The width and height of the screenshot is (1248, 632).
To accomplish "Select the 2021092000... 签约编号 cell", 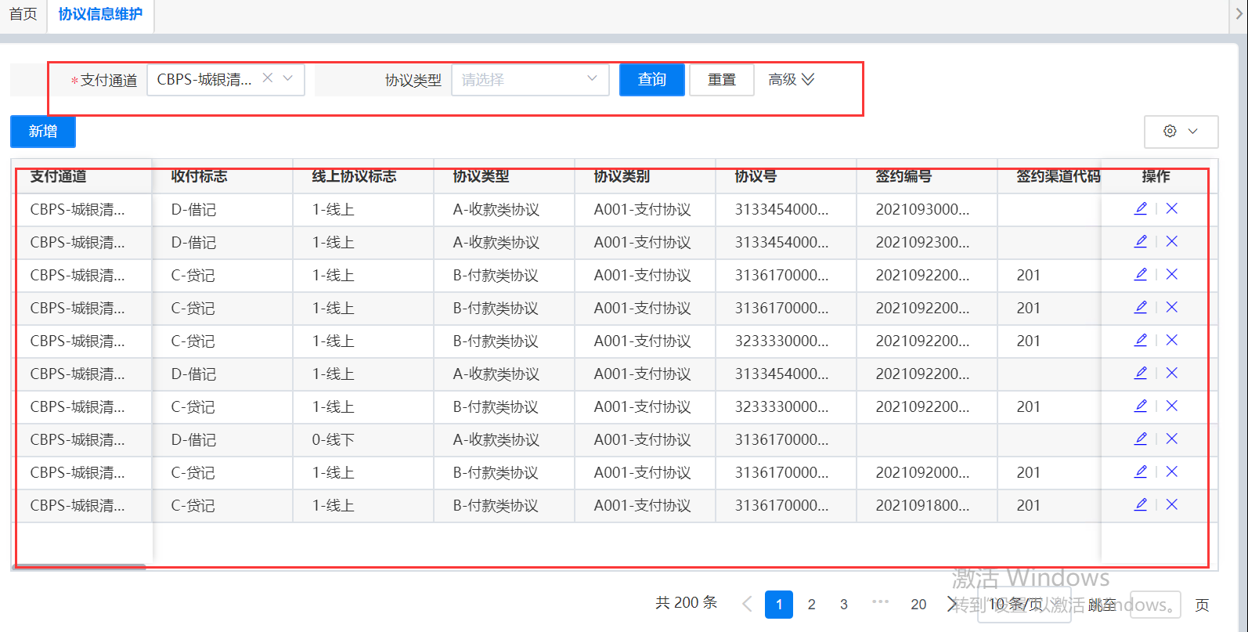I will point(927,473).
